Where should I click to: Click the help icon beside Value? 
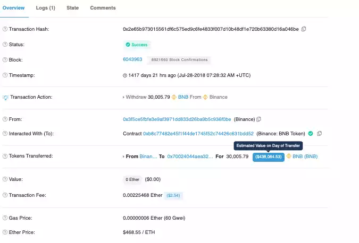5,179
